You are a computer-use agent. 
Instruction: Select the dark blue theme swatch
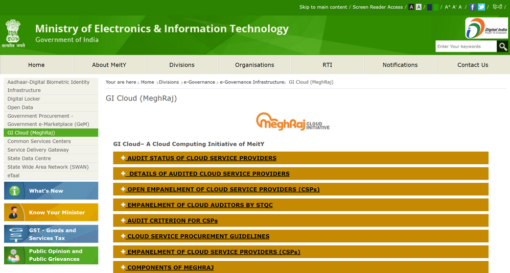[x=430, y=7]
